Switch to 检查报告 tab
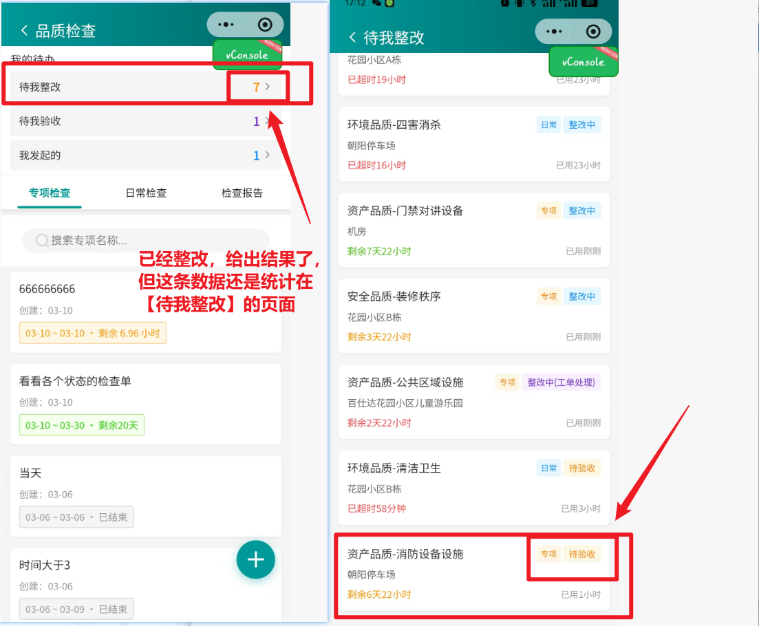This screenshot has height=626, width=759. point(242,193)
